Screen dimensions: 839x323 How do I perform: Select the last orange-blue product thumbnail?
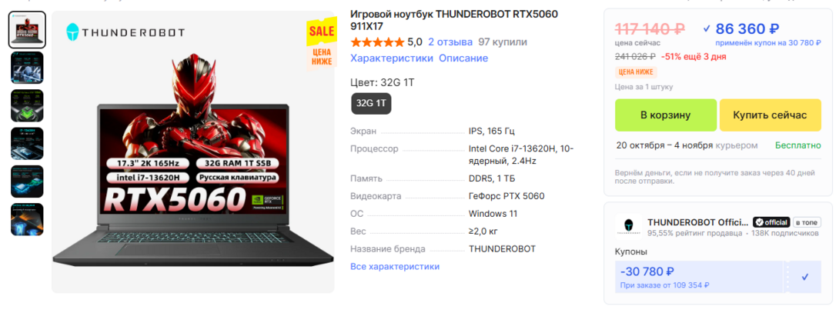[27, 219]
